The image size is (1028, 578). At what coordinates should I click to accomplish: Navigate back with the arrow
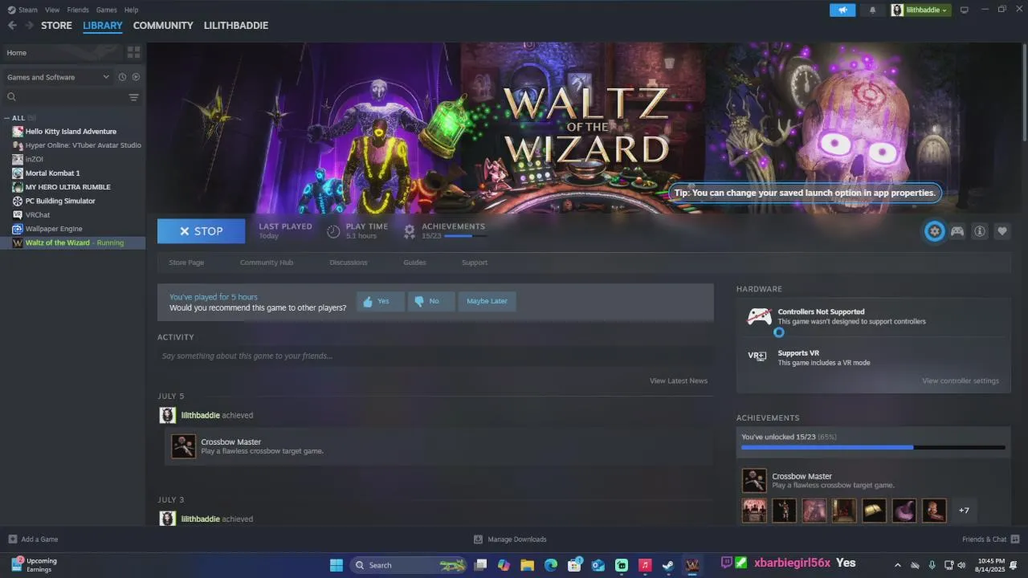[12, 26]
